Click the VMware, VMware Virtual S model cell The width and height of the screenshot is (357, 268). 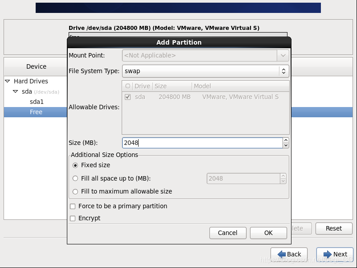tap(240, 97)
